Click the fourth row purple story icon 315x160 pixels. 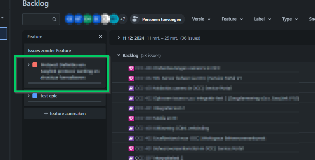tap(131, 98)
